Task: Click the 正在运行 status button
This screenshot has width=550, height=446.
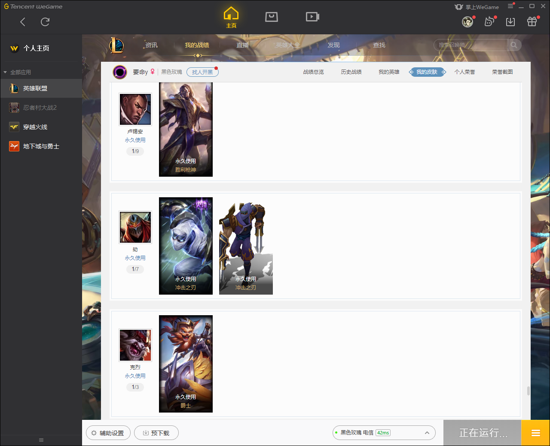Action: click(483, 433)
